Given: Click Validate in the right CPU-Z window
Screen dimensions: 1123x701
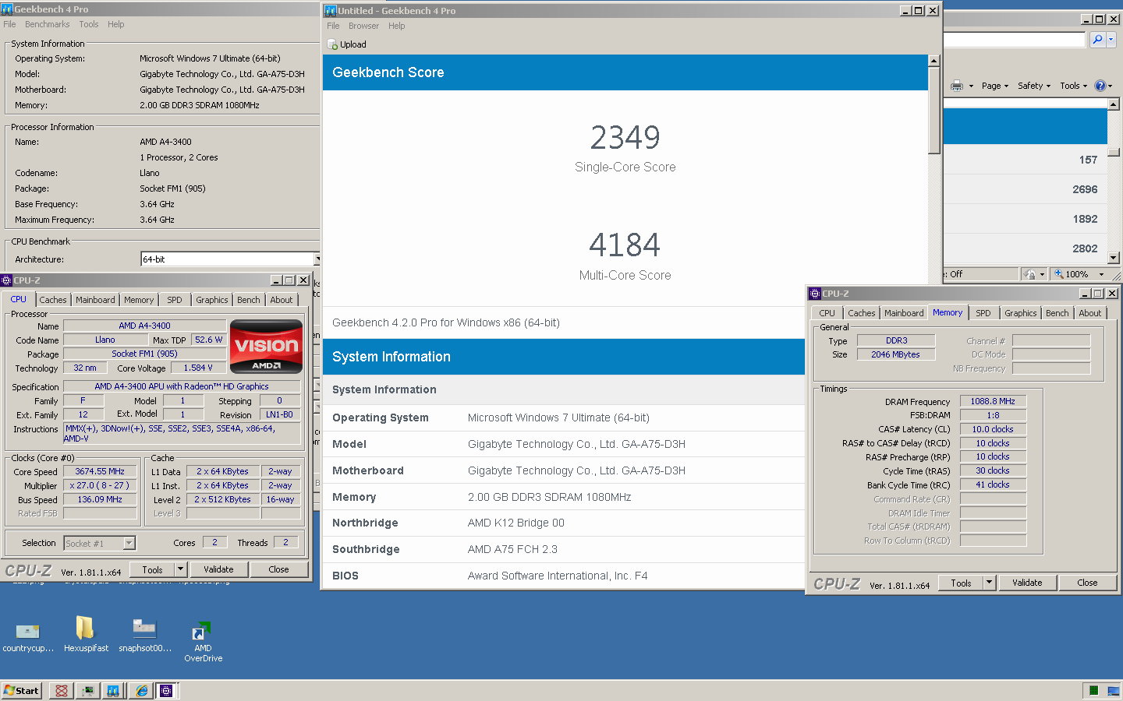Looking at the screenshot, I should pos(1027,583).
